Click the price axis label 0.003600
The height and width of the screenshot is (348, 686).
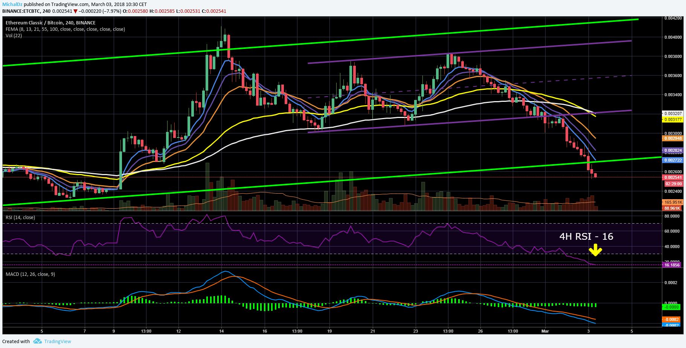point(673,76)
